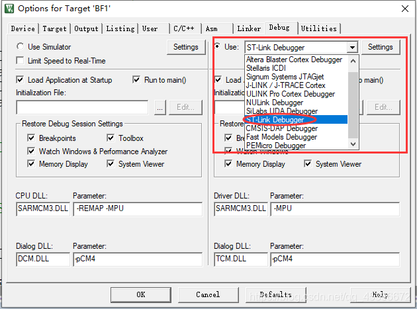This screenshot has height=309, width=417.
Task: Click the Cancel button
Action: 208,294
